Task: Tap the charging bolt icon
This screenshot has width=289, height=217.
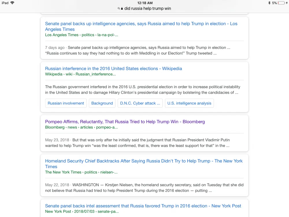Action: click(x=287, y=3)
